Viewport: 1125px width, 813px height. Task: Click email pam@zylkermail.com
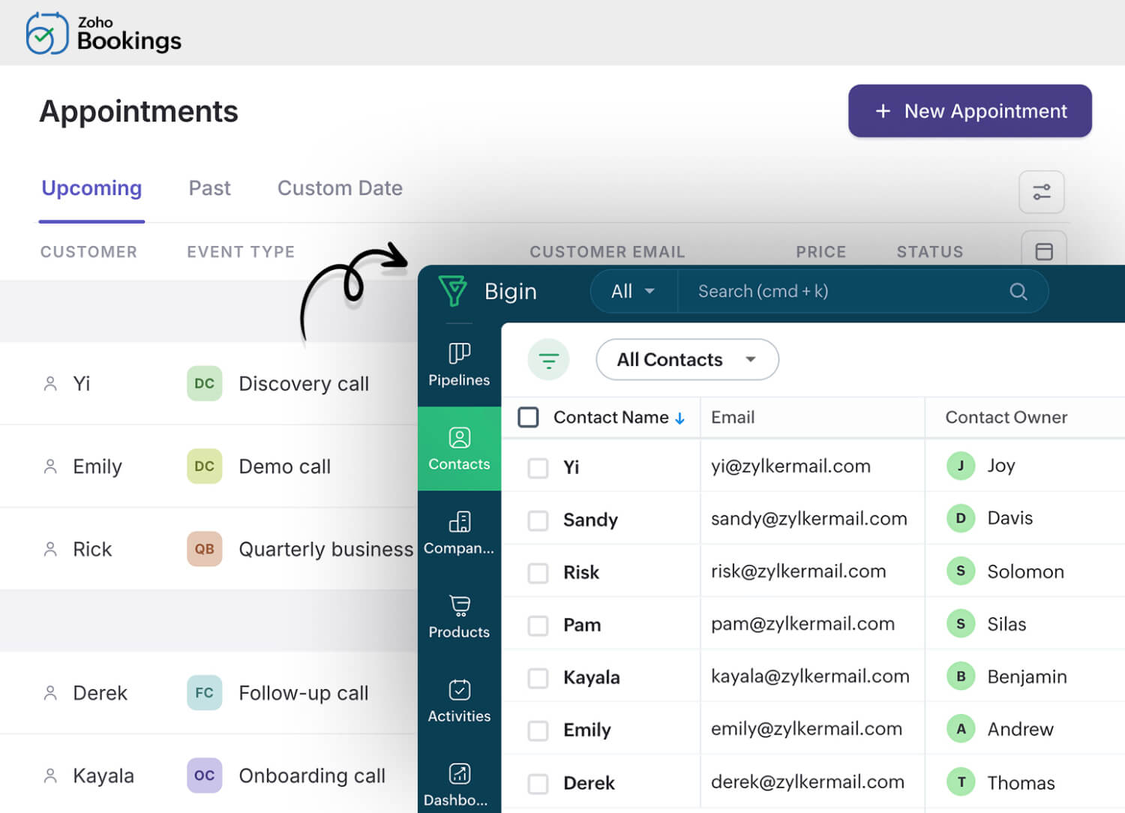pos(802,624)
